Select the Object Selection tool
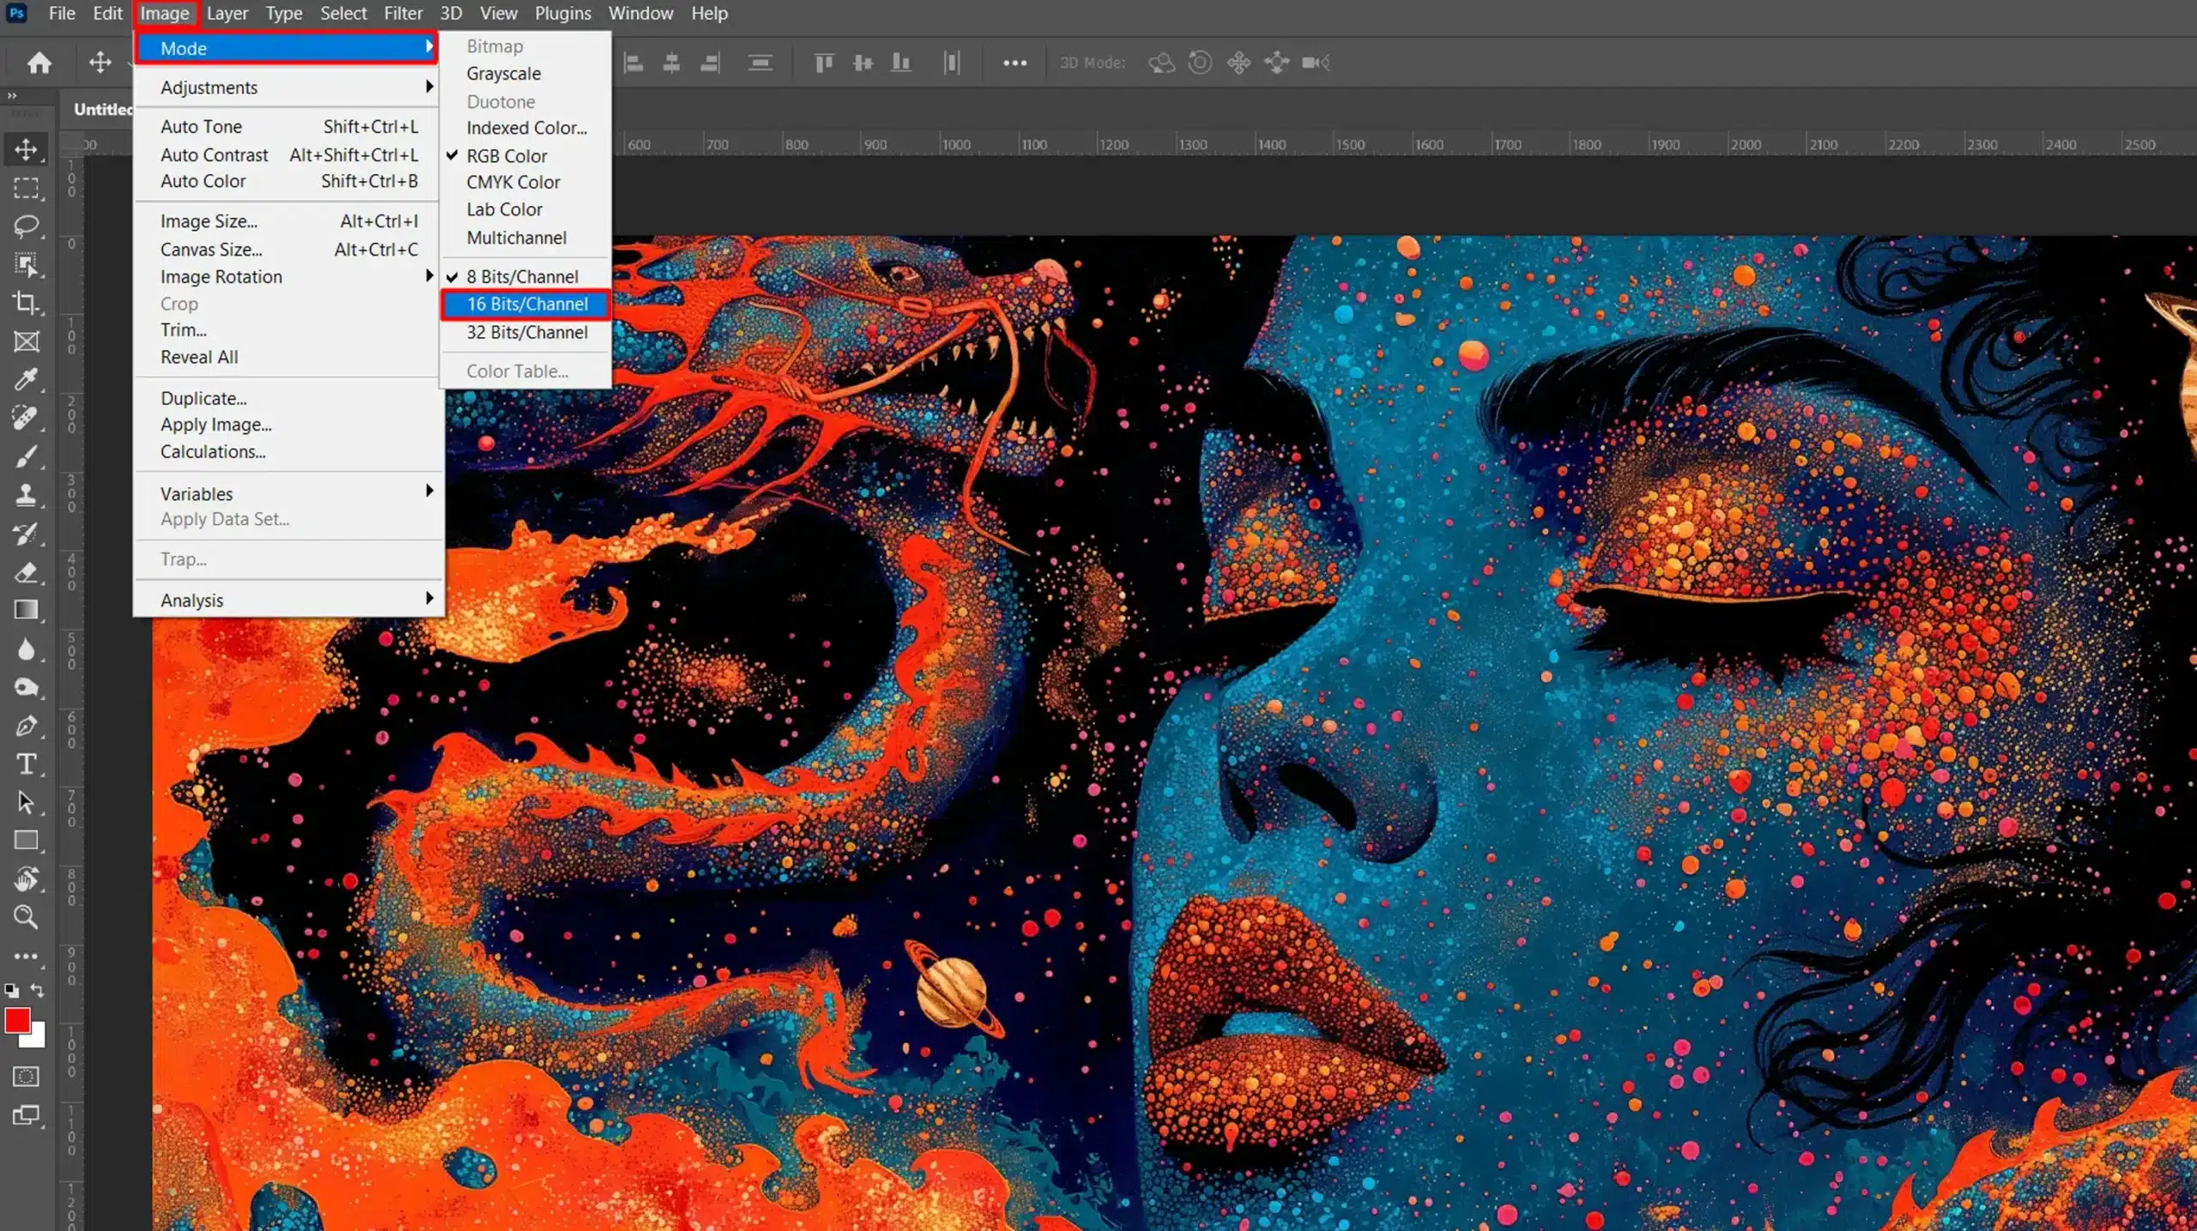2197x1231 pixels. coord(26,264)
